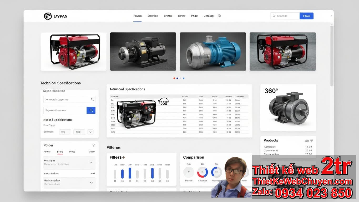Select the Power tab in the Powder panel
Viewport: 359px width, 202px height.
[x=47, y=152]
